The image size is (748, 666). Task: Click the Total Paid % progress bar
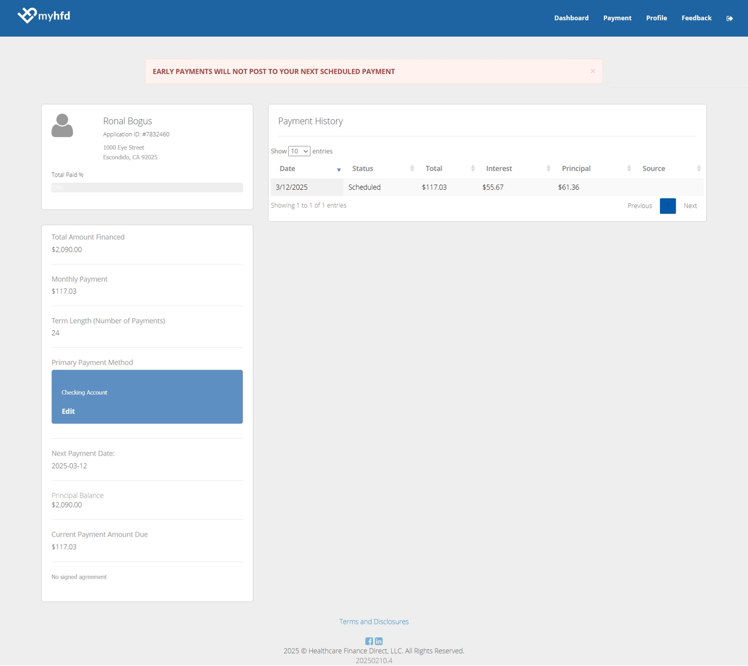(147, 187)
